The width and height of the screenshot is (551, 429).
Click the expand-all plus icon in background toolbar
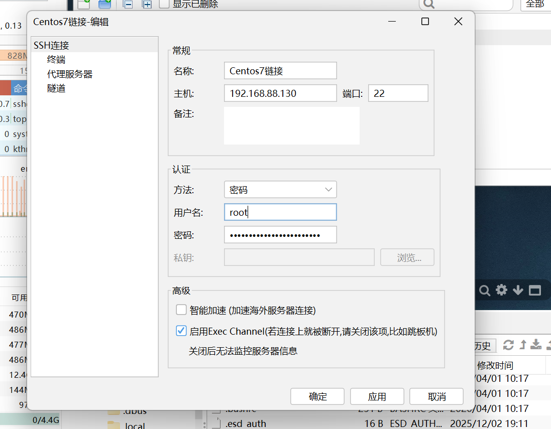[147, 5]
